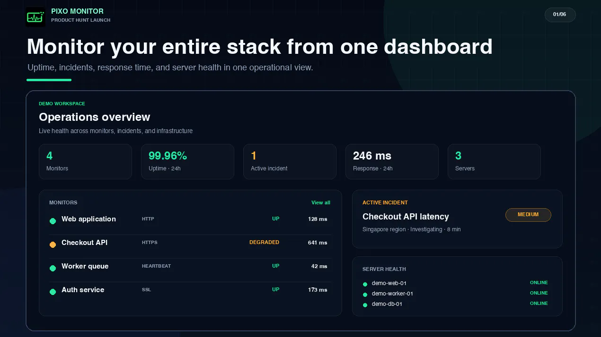
Task: Open the Checkout API latency incident title
Action: 406,217
